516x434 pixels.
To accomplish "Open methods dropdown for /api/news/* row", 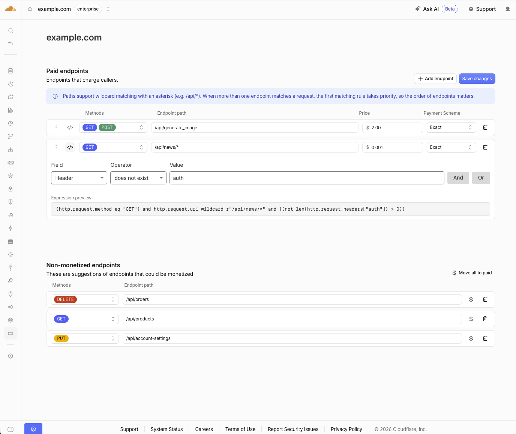I will (x=113, y=147).
